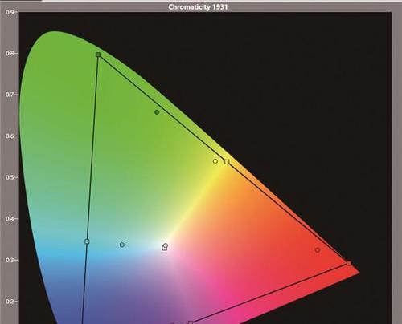402x324 pixels.
Task: Select the measured green circle marker below the apex
Action: (157, 112)
